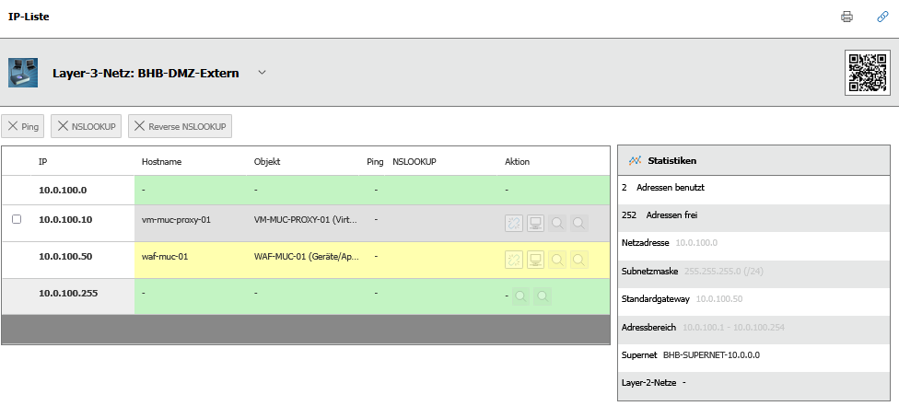
Task: Tick the checkbox for 10.0.100.10
Action: click(x=17, y=220)
